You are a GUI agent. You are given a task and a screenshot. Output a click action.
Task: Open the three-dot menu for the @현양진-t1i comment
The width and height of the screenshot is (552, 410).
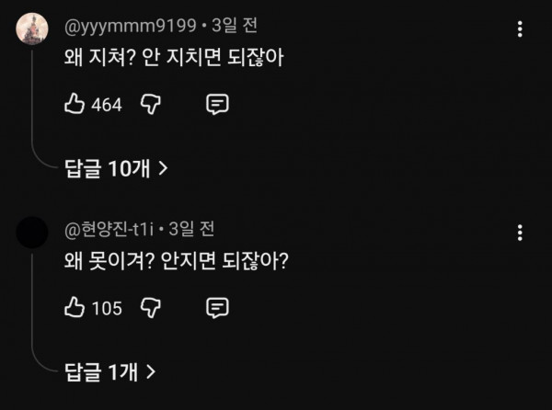[x=520, y=232]
